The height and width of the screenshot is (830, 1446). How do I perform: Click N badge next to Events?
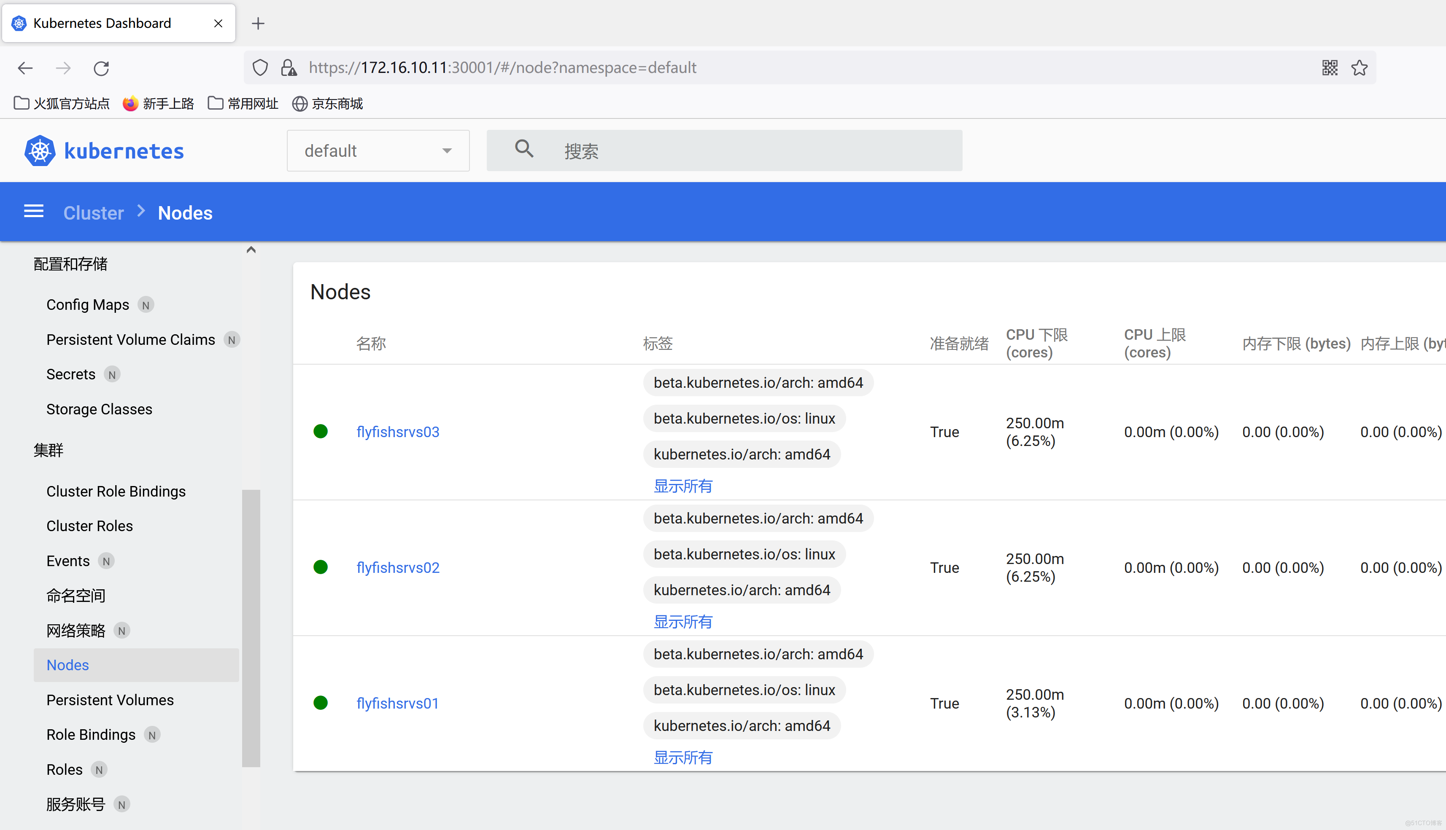pos(106,561)
